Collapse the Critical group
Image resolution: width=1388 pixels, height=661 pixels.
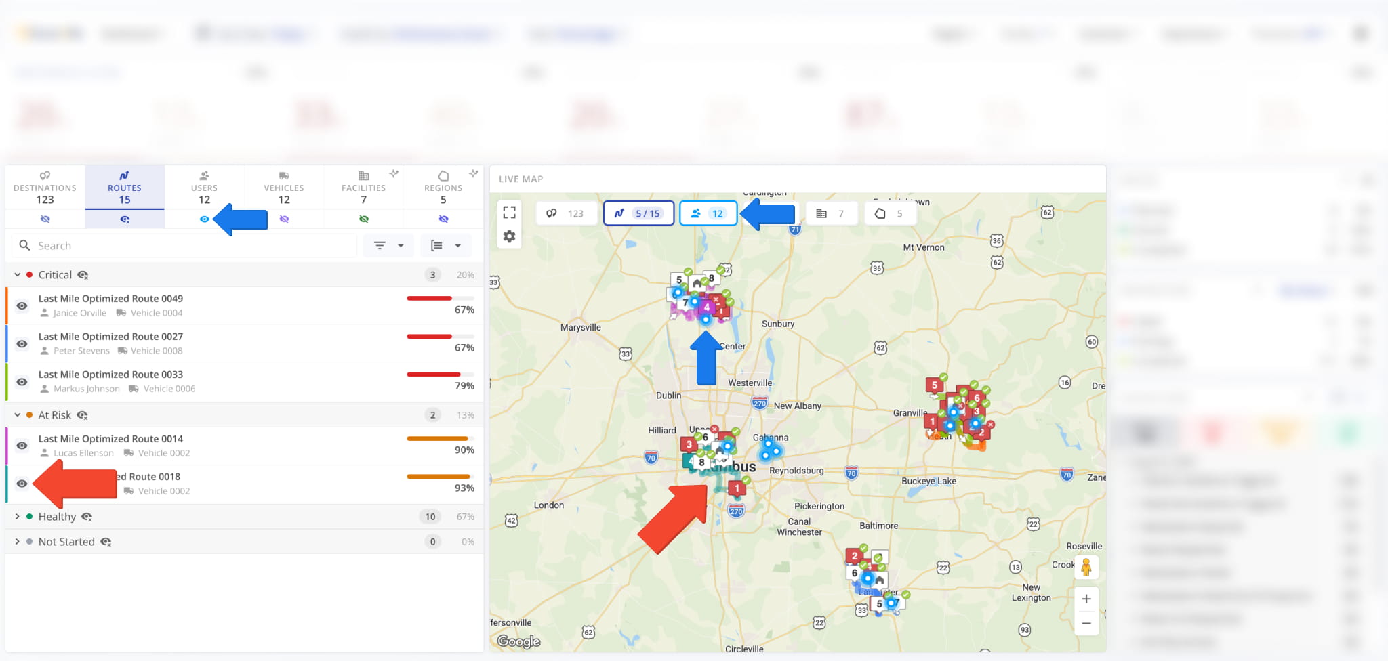coord(18,275)
